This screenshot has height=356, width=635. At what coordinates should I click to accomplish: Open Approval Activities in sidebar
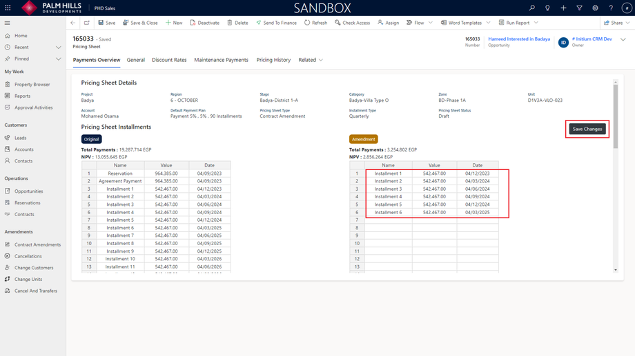[x=34, y=107]
